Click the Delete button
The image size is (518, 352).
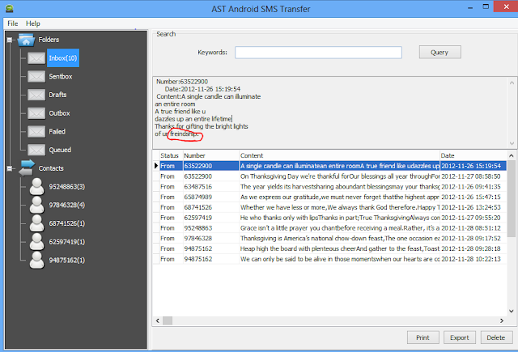tap(496, 337)
